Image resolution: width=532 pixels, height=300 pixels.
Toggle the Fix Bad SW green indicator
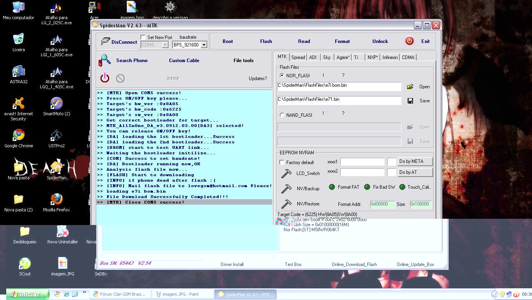pyautogui.click(x=367, y=187)
